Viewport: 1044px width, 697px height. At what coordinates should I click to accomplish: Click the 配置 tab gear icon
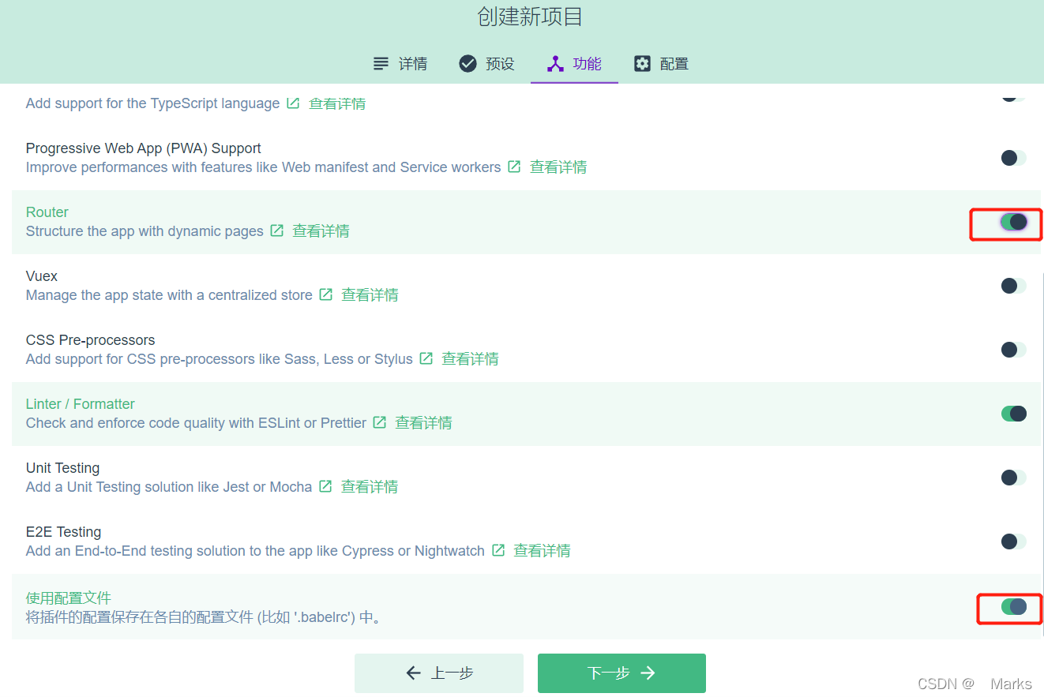coord(642,64)
